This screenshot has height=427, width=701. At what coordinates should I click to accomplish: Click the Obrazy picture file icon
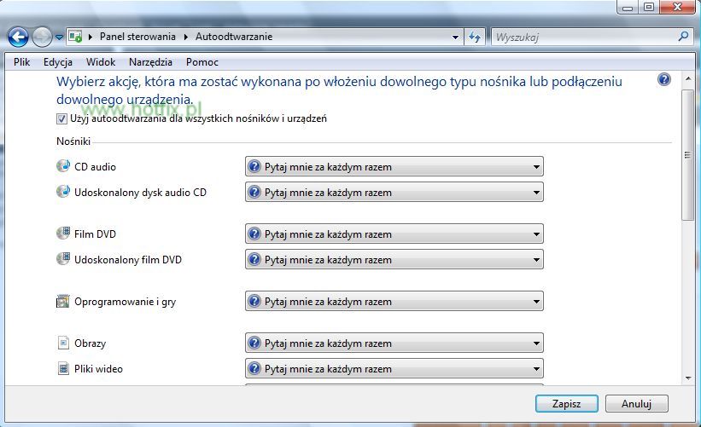pos(63,343)
